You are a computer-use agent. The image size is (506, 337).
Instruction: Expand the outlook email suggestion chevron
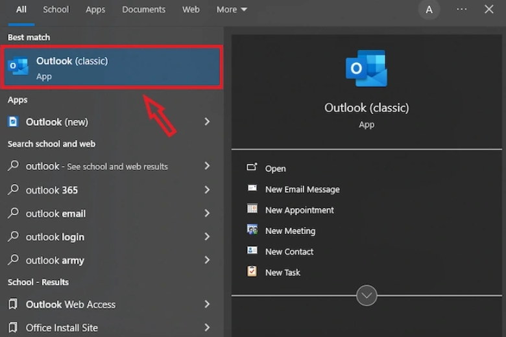pyautogui.click(x=207, y=213)
